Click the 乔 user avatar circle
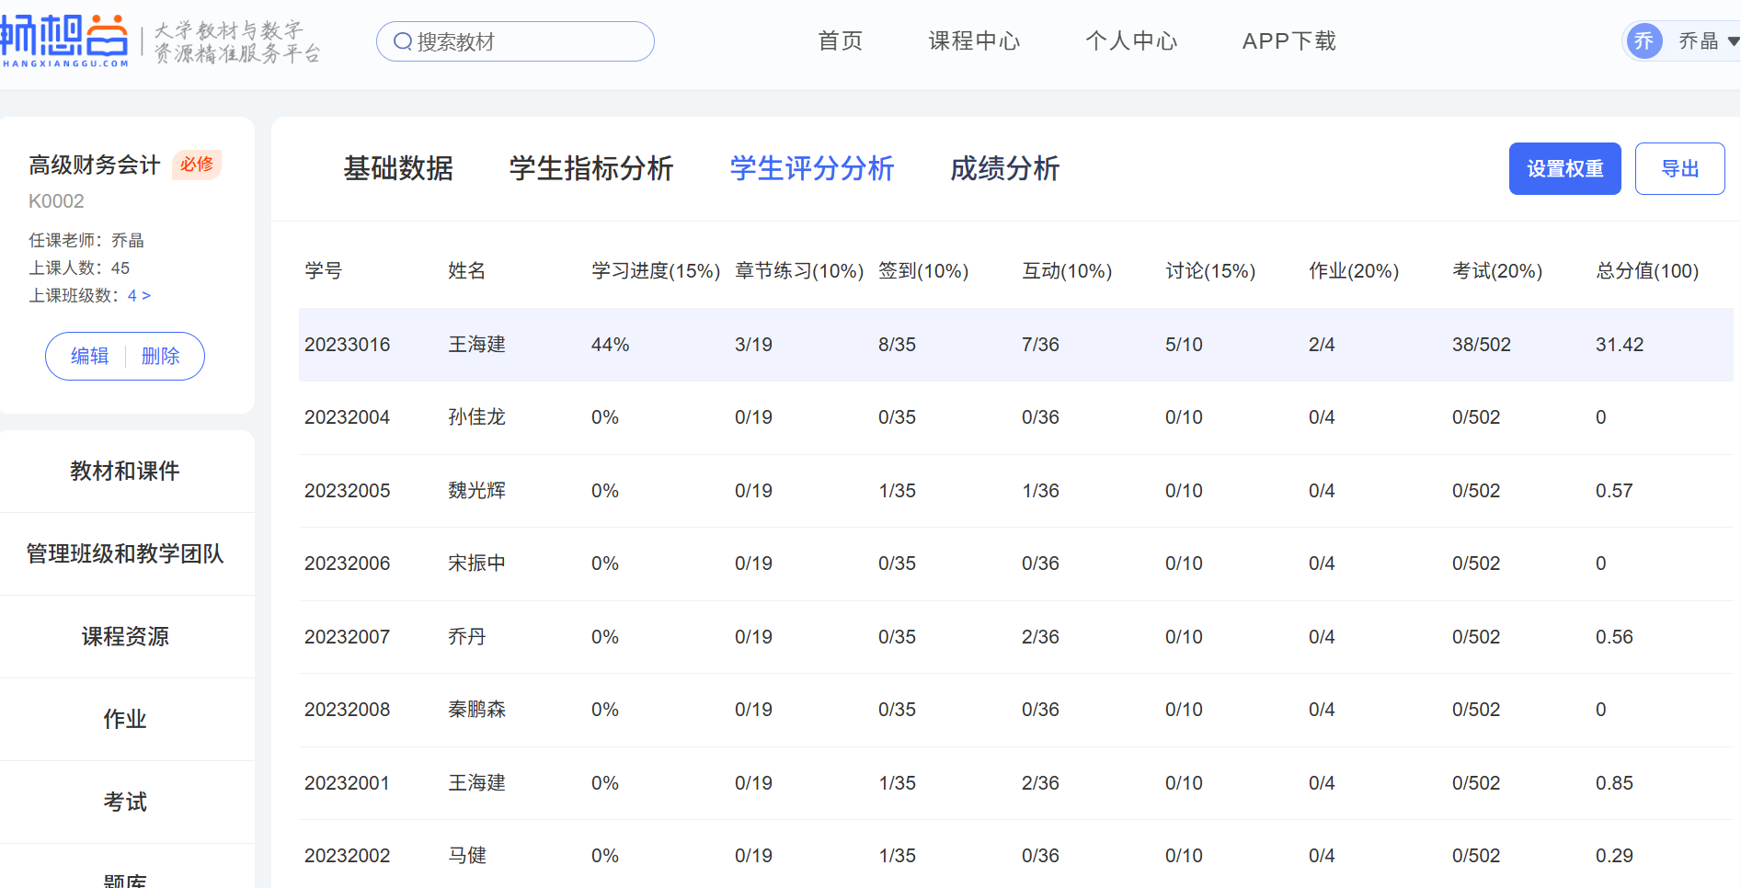The image size is (1741, 888). [x=1644, y=41]
